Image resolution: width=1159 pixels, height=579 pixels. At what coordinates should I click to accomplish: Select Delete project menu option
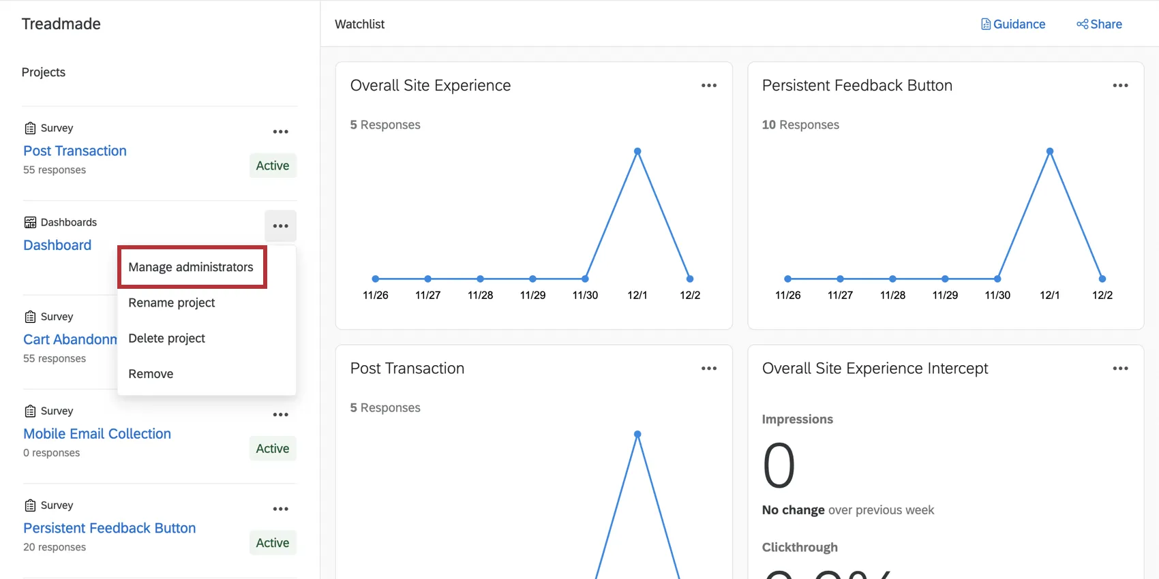(167, 339)
